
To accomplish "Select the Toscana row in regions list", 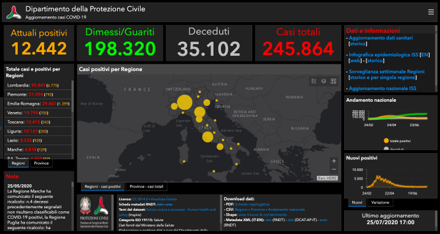I will [x=38, y=122].
